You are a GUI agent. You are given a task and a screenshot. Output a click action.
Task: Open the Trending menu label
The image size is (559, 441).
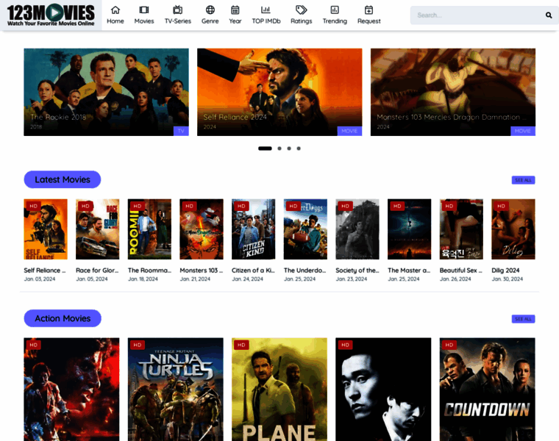point(335,21)
